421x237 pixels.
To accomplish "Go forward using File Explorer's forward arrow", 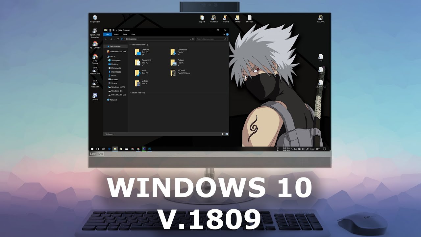I will [x=111, y=39].
